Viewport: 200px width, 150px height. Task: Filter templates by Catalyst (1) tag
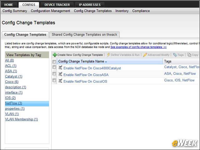[x=14, y=76]
